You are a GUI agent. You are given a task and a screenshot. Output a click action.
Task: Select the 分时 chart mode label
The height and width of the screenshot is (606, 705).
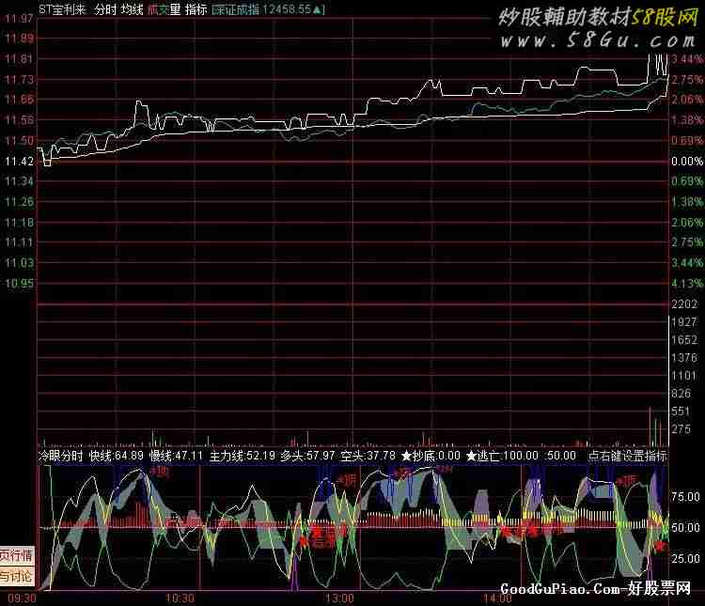pyautogui.click(x=105, y=9)
